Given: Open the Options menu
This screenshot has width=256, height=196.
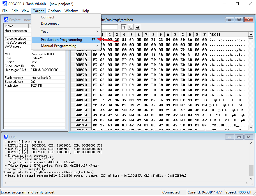Looking at the screenshot, I should tap(54, 11).
